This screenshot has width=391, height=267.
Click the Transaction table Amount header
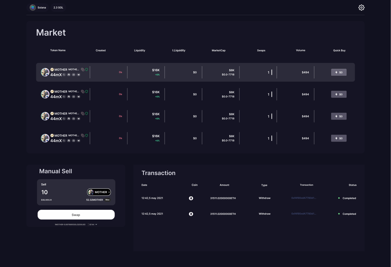click(x=224, y=185)
